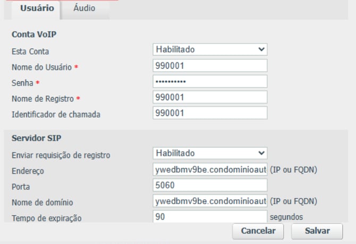
Task: Click the Nome de domínio input field
Action: point(210,201)
